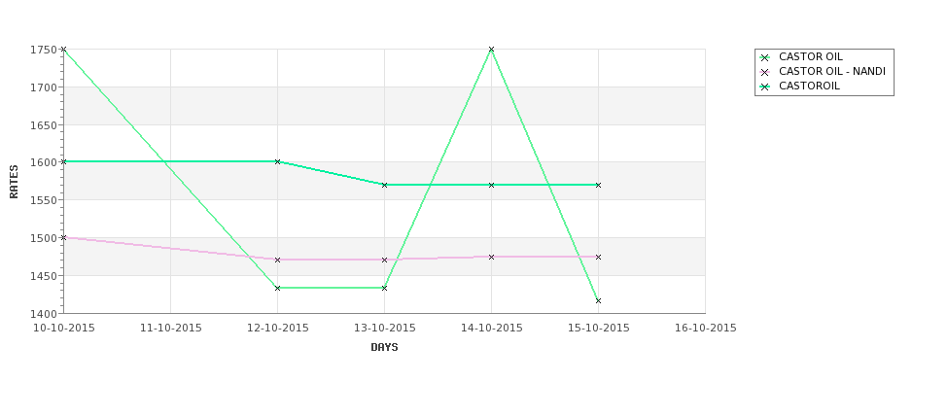Click the 1570 point on 13-10-2015

(x=384, y=185)
